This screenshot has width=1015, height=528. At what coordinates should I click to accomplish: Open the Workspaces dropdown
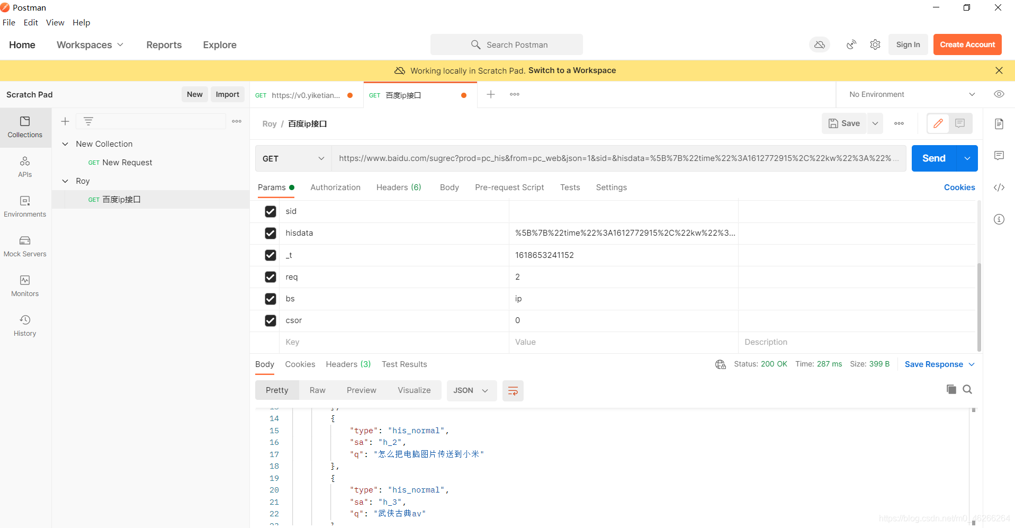click(x=90, y=45)
